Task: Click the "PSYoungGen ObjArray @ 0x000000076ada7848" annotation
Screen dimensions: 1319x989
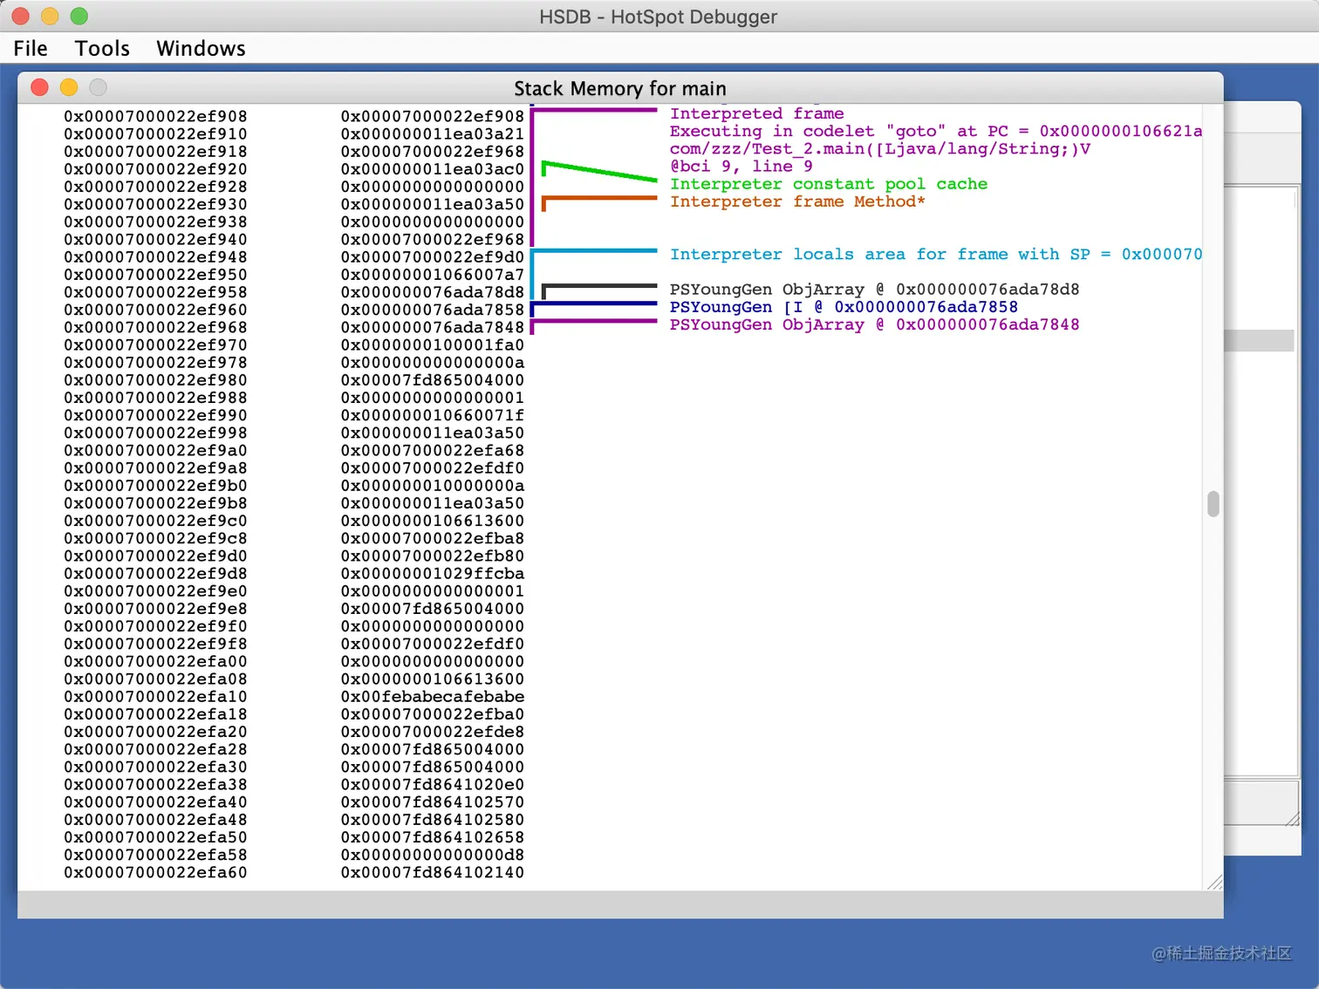Action: pos(874,324)
